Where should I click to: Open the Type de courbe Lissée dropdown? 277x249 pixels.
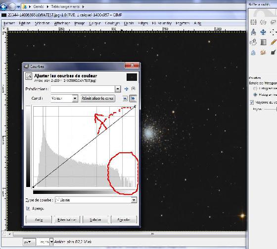(96, 200)
